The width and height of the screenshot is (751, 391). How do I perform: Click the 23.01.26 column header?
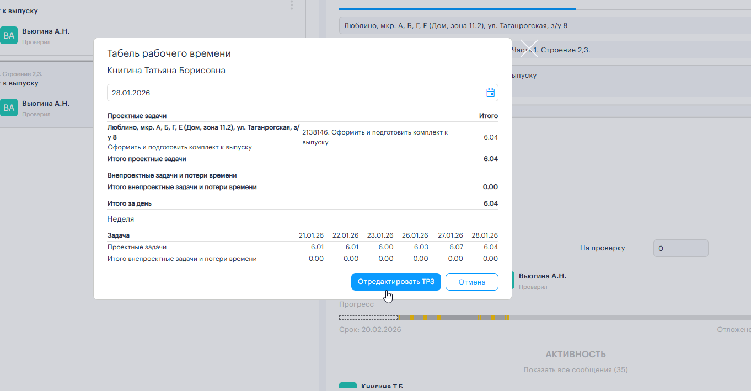pos(380,235)
